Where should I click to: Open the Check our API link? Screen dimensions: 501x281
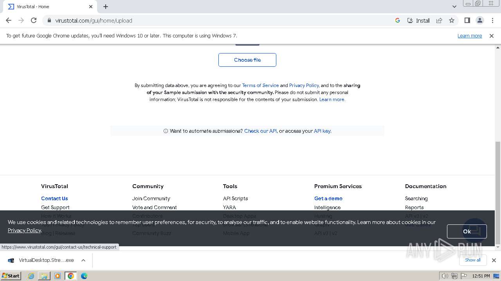click(260, 131)
